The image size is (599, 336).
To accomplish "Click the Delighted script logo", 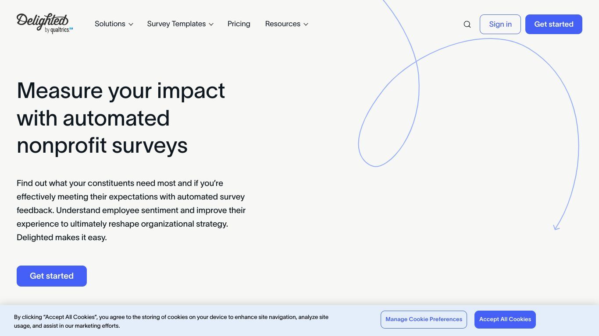I will click(x=43, y=21).
